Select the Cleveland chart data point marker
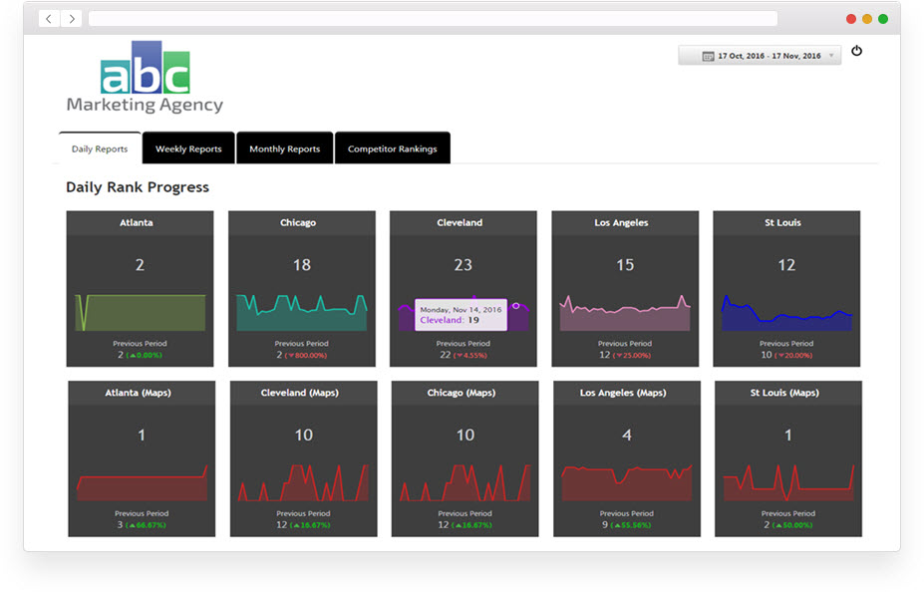The image size is (924, 592). 515,305
